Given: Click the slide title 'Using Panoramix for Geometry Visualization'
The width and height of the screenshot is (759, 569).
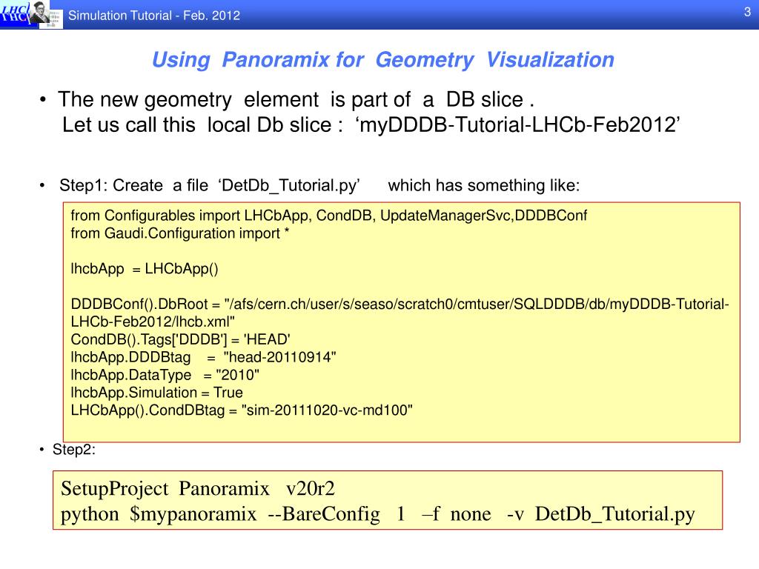Looking at the screenshot, I should tap(382, 60).
